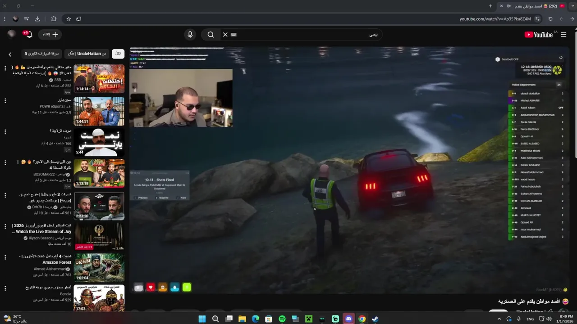577x324 pixels.
Task: Open Chrome three-dot menu
Action: pyautogui.click(x=5, y=19)
